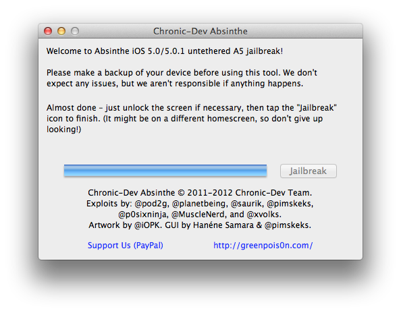Click the 'Exploits by: @pod2g' credits line
The height and width of the screenshot is (313, 401).
200,204
